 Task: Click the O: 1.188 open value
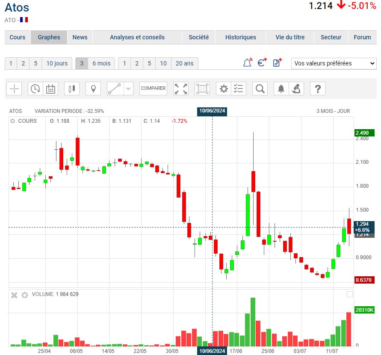pyautogui.click(x=59, y=121)
